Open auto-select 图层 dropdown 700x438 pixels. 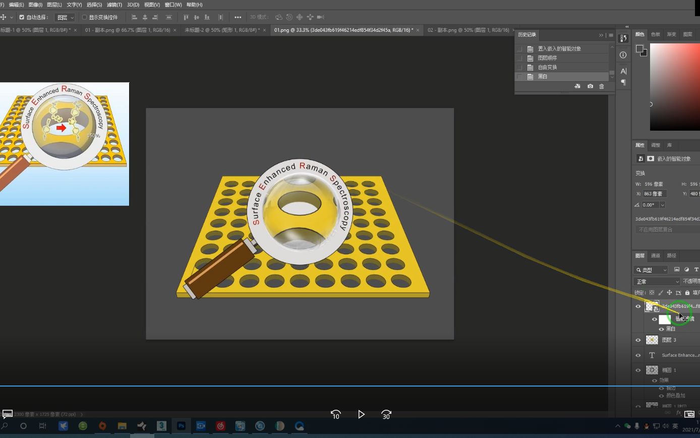click(x=65, y=17)
